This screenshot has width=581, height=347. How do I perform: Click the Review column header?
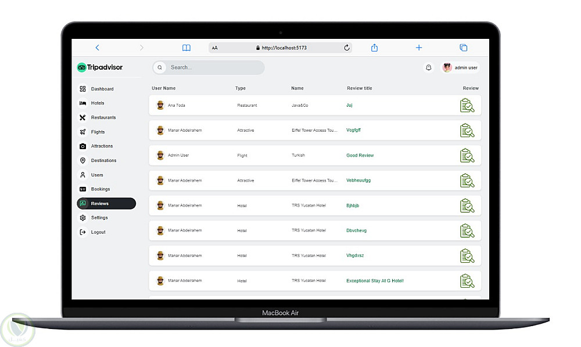471,88
